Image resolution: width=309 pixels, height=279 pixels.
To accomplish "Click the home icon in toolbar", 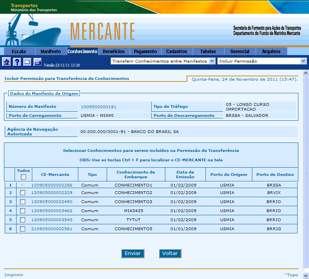I will (7, 62).
